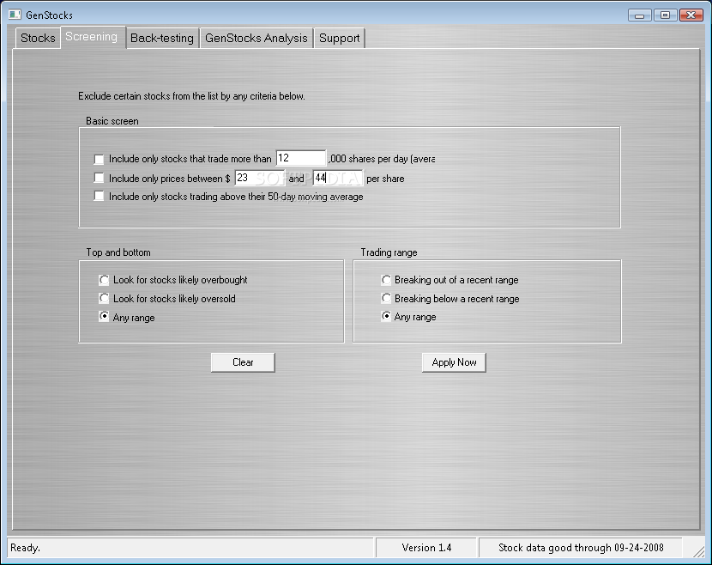
Task: Switch to the Stocks tab
Action: tap(38, 38)
